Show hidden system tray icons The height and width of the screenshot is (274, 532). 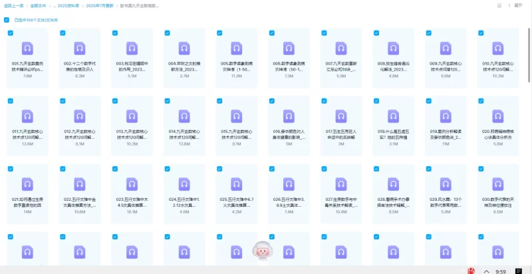[x=485, y=271]
